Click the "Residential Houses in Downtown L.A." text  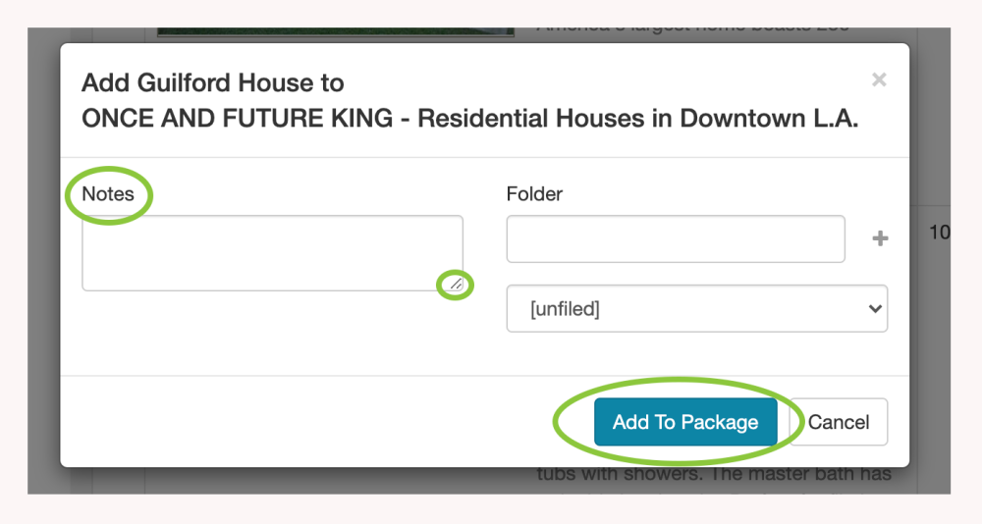638,119
